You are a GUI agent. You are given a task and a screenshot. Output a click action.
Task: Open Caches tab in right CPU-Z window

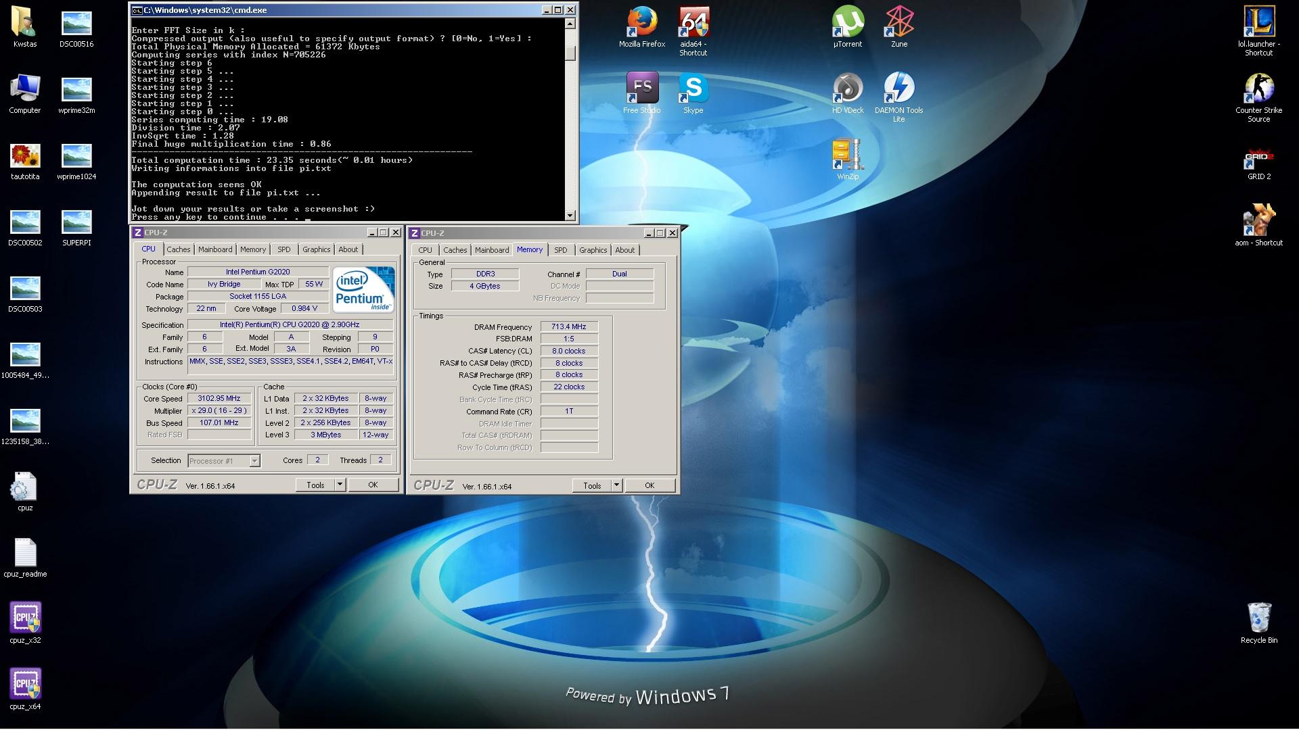click(x=455, y=250)
